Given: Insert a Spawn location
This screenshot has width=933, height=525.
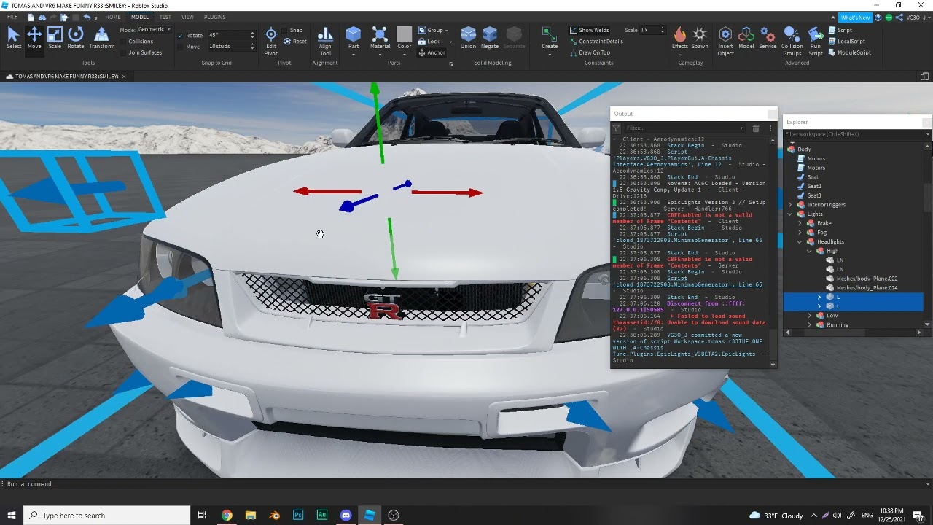Looking at the screenshot, I should 700,38.
